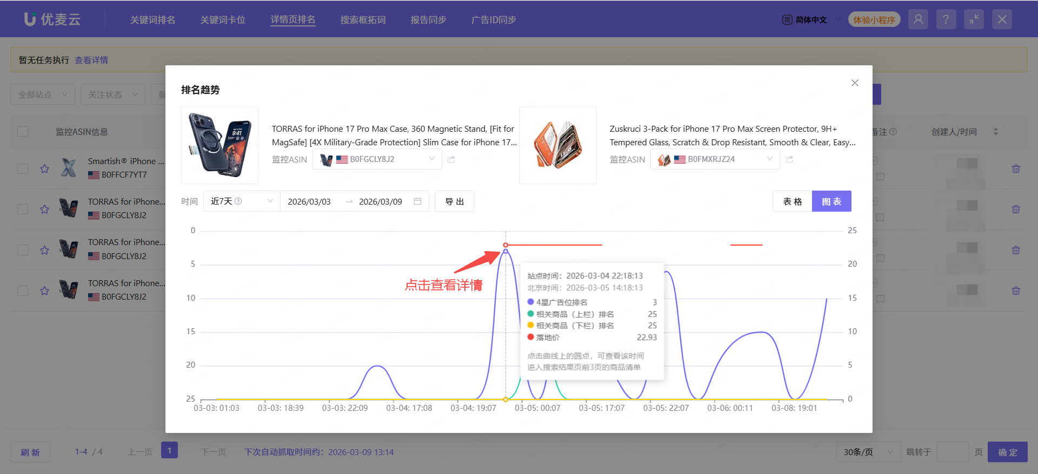Image resolution: width=1038 pixels, height=474 pixels.
Task: Click the 确定 confirm button in pagination
Action: pos(1008,452)
